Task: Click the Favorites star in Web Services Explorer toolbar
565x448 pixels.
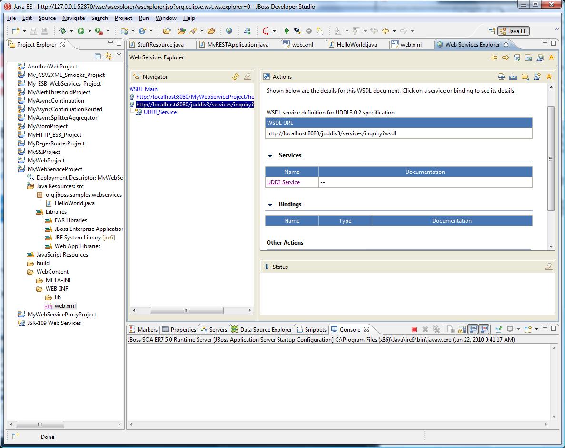Action: [551, 57]
